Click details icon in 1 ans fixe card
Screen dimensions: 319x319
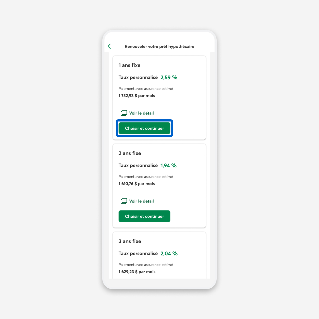click(124, 113)
